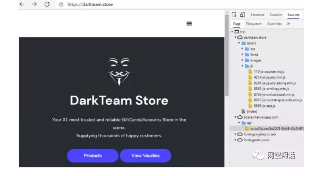Collapse the assets folder
This screenshot has height=176, width=313.
coord(239,43)
